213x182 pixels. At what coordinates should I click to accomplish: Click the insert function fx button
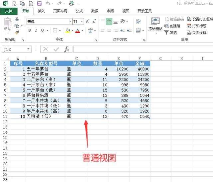67,49
